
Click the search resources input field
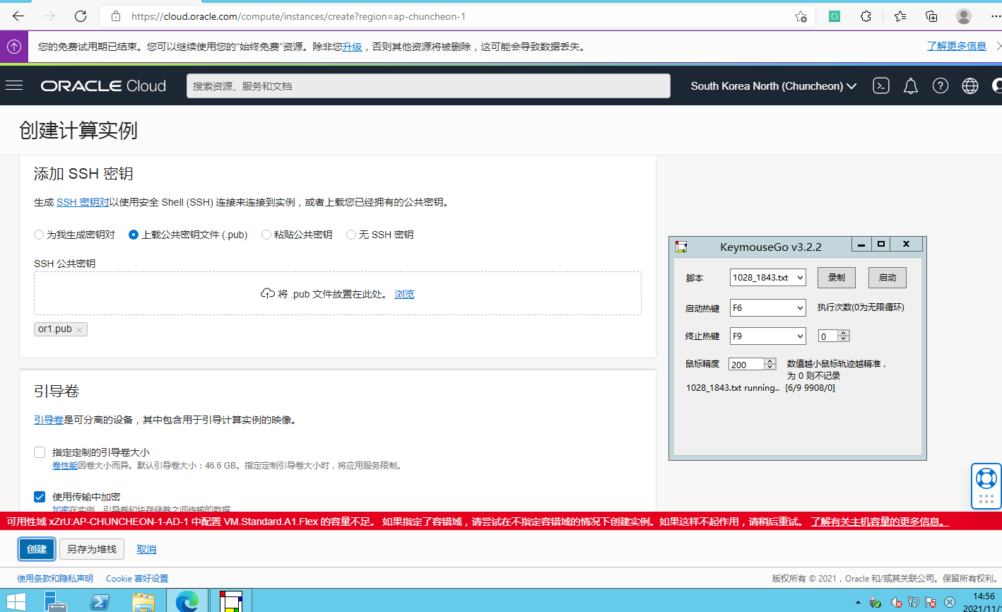(x=428, y=86)
